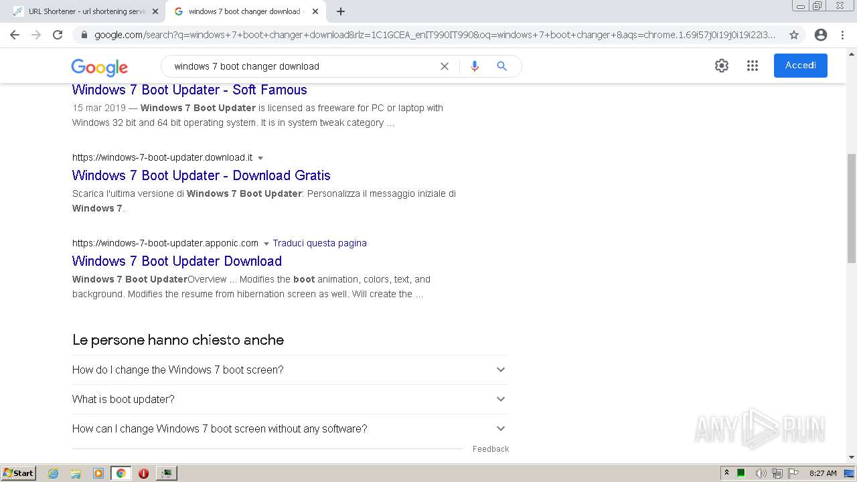The image size is (857, 482).
Task: Open the network tray icon
Action: tap(777, 473)
